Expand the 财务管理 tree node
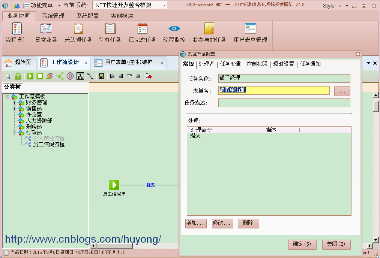Image resolution: width=380 pixels, height=258 pixels. coord(14,103)
